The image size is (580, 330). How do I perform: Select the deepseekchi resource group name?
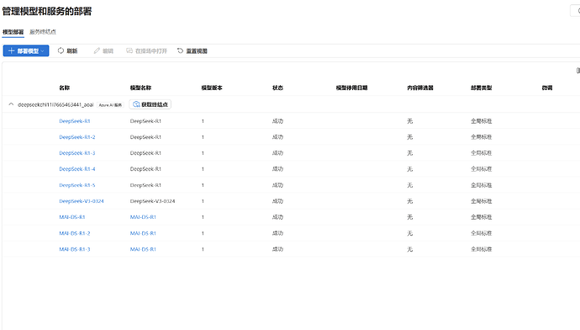[x=55, y=105]
